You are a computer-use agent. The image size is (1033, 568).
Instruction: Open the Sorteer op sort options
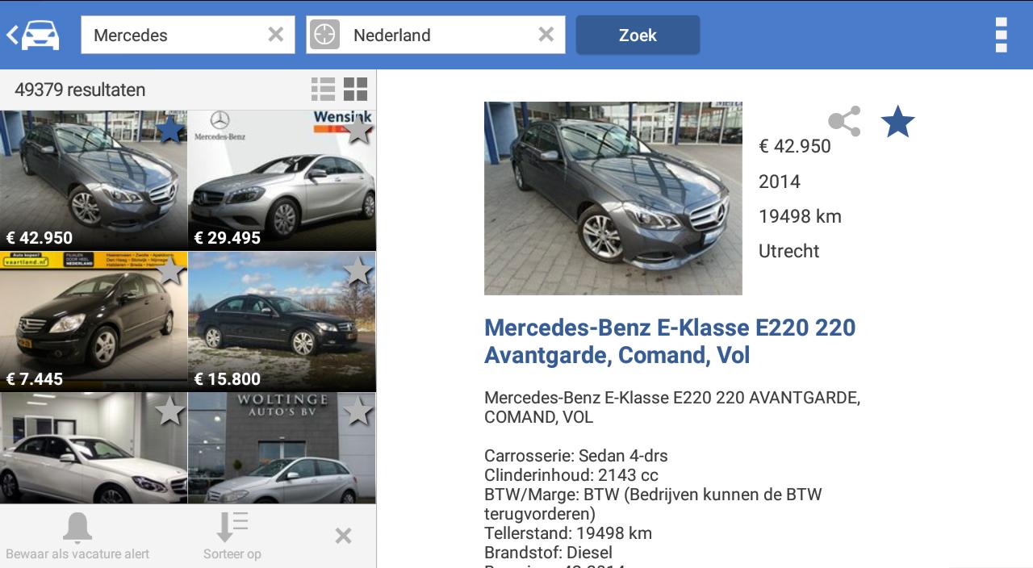click(232, 536)
